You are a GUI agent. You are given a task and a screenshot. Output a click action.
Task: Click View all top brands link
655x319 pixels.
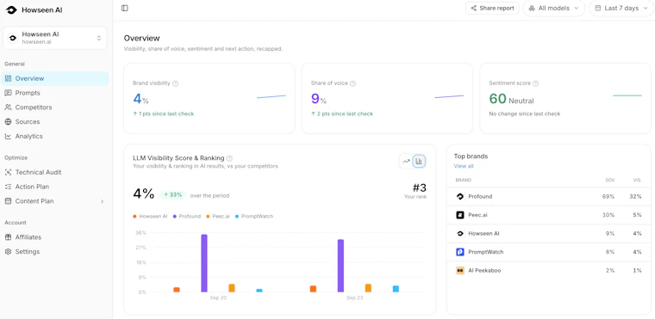point(464,166)
